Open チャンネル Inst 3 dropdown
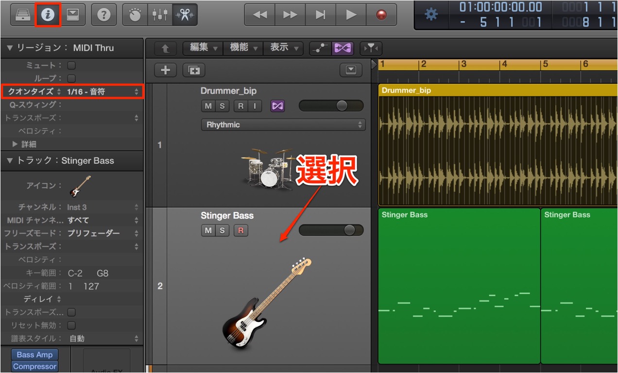The width and height of the screenshot is (618, 373). pos(103,207)
